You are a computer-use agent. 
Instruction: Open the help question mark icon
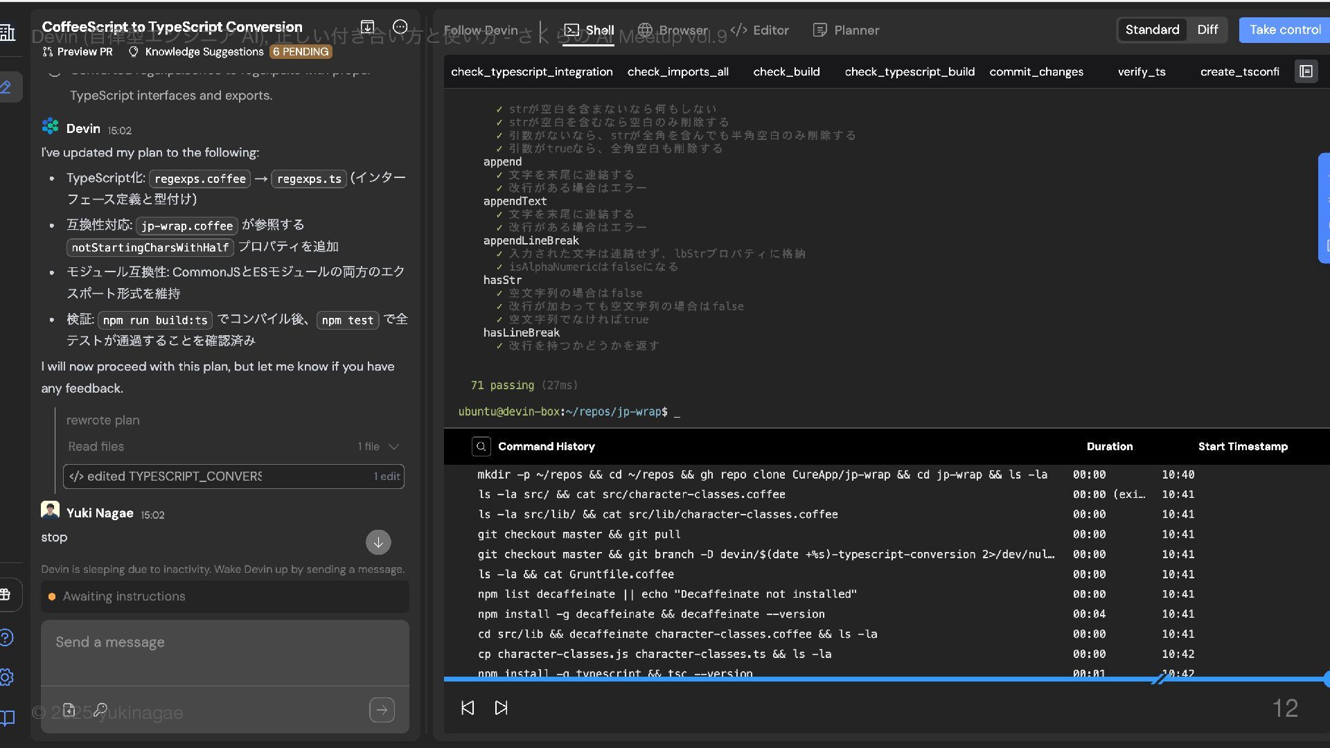pos(6,637)
